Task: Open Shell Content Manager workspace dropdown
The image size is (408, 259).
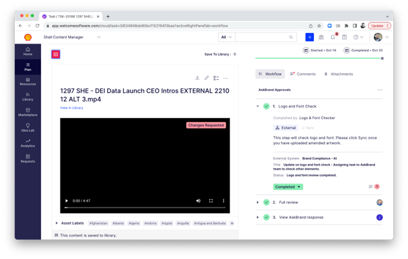Action: tap(72, 37)
